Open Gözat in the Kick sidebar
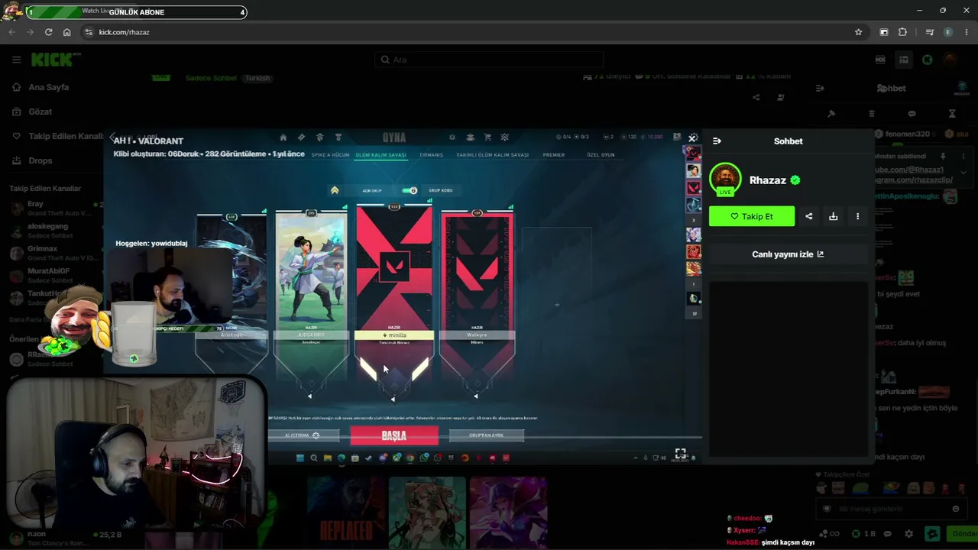The height and width of the screenshot is (550, 978). point(40,112)
